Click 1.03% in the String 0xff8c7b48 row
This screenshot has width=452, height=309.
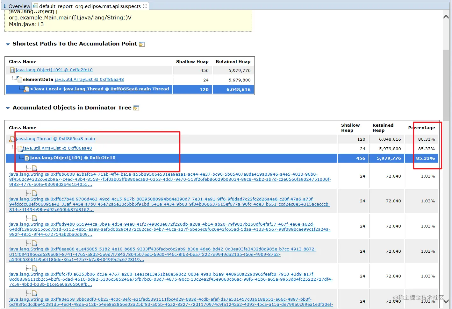pyautogui.click(x=428, y=201)
